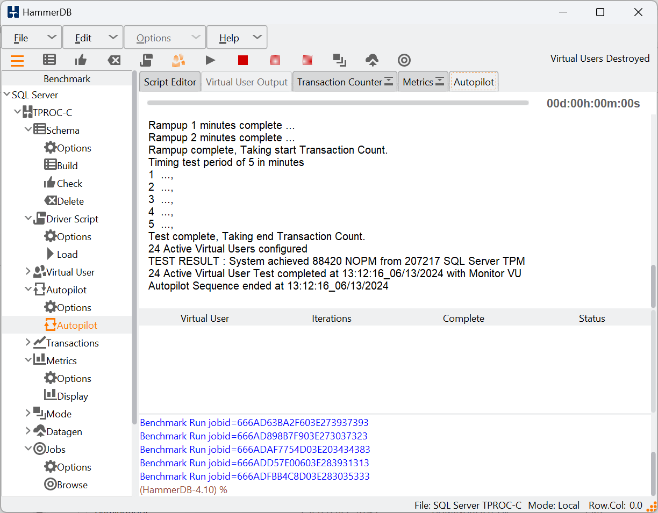This screenshot has width=658, height=513.
Task: Click the Autopilot progress bar
Action: (x=338, y=103)
